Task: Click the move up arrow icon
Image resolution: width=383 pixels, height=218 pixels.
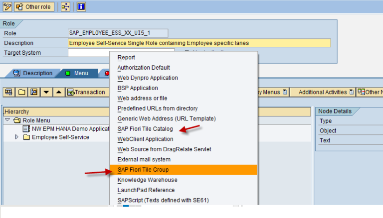Action: 59,92
